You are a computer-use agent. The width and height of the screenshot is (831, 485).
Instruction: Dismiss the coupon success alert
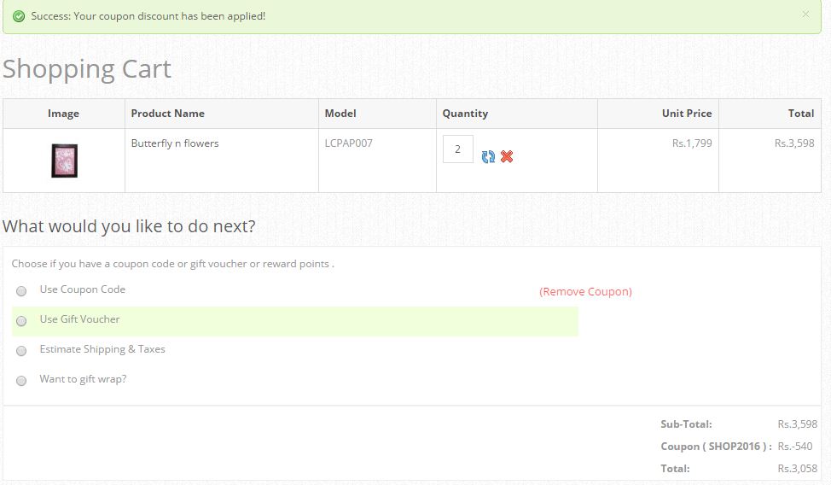click(x=805, y=15)
